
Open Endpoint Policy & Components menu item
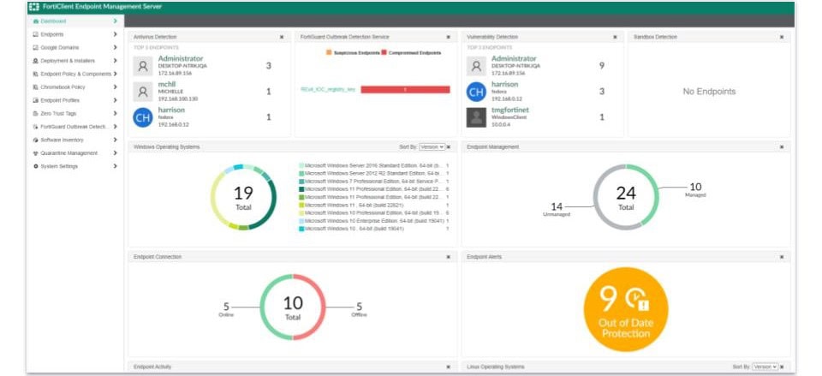[x=75, y=74]
